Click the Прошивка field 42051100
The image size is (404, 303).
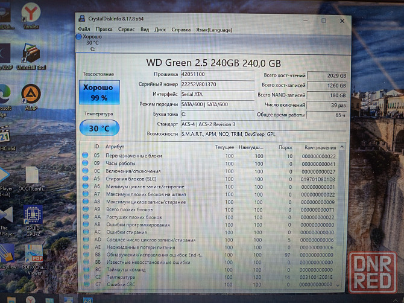point(218,74)
